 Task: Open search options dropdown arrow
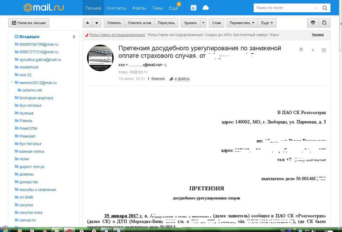pos(316,8)
